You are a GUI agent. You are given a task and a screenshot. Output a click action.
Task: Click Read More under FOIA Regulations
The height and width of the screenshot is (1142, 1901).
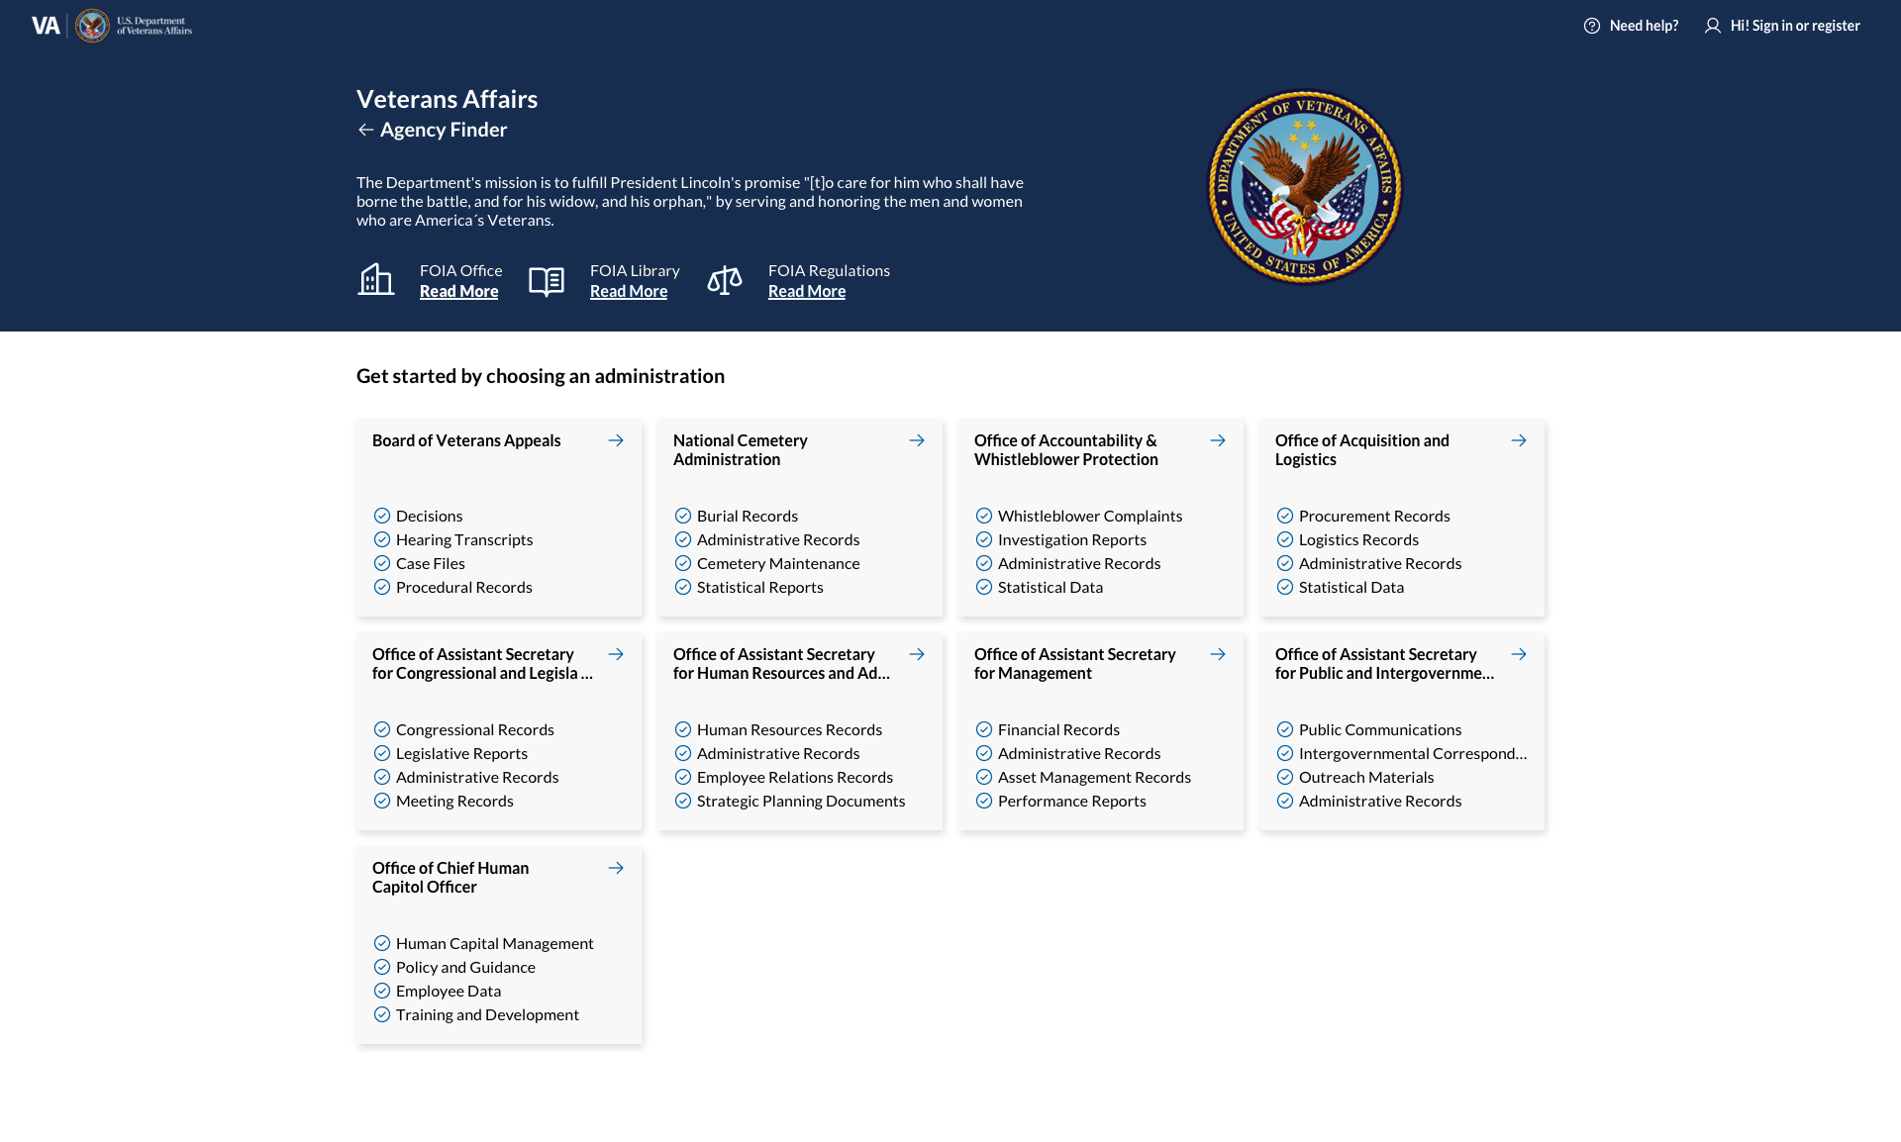pos(807,290)
